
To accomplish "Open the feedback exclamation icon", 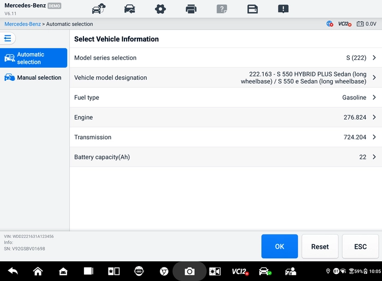I will tap(283, 9).
